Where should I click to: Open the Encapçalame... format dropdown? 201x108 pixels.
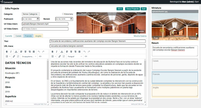click(x=29, y=56)
